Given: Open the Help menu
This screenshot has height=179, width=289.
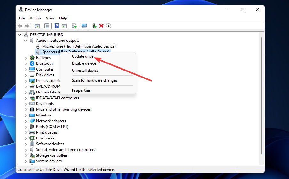Looking at the screenshot, I should point(63,18).
